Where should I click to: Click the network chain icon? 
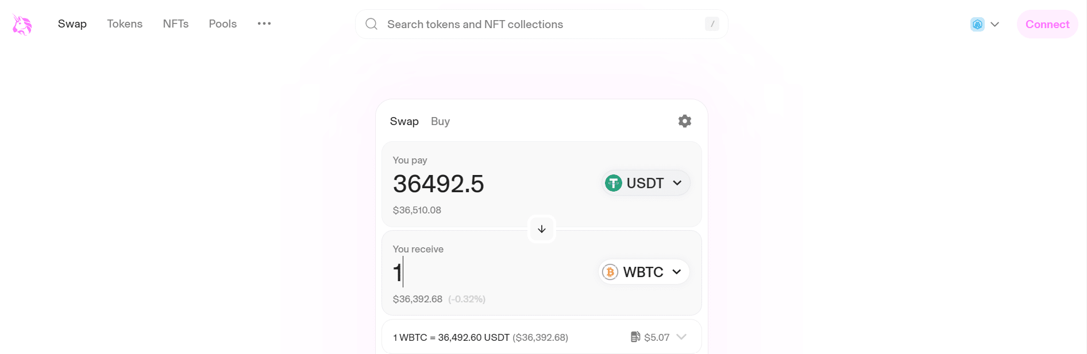(x=977, y=24)
